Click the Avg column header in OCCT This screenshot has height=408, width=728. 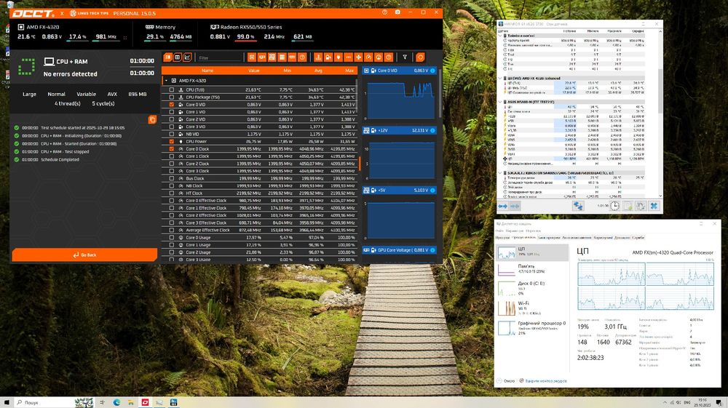click(x=319, y=71)
